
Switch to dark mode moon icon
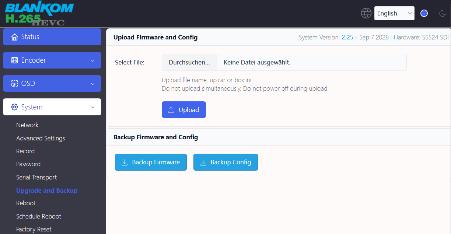[443, 13]
